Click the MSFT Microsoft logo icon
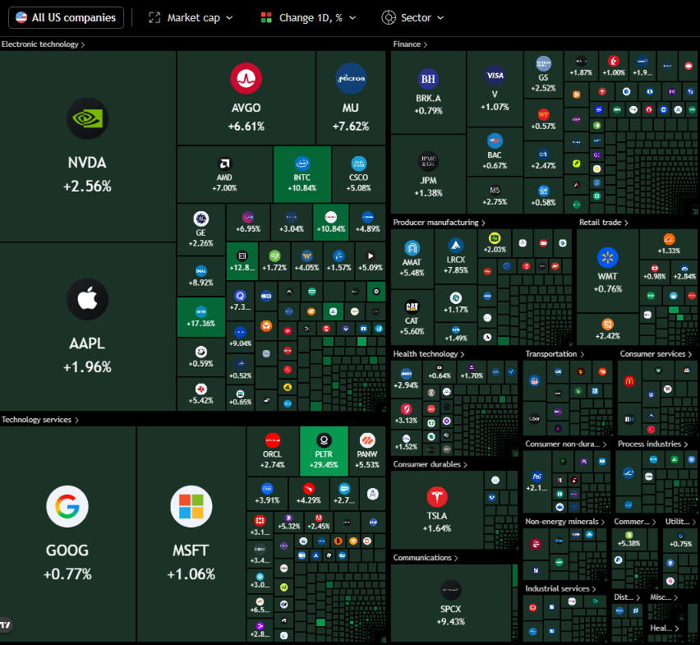Image resolution: width=700 pixels, height=645 pixels. (191, 506)
